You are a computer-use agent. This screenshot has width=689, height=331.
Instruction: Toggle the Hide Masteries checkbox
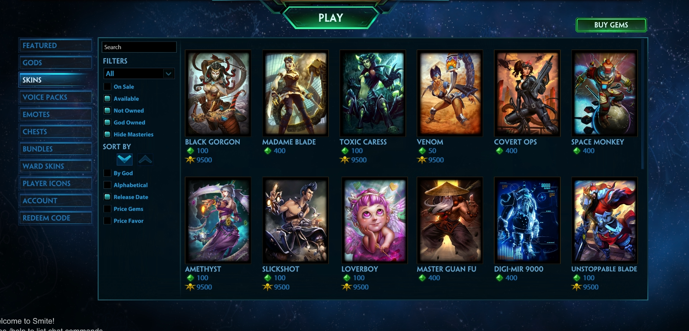(x=107, y=134)
